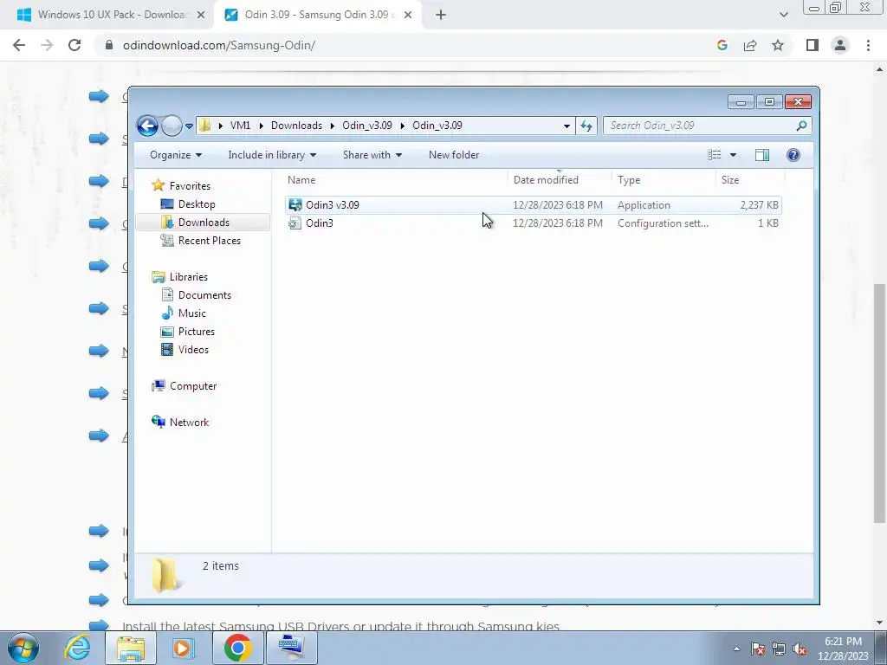The height and width of the screenshot is (665, 887).
Task: Open recent locations dropdown next to forward button
Action: 189,126
